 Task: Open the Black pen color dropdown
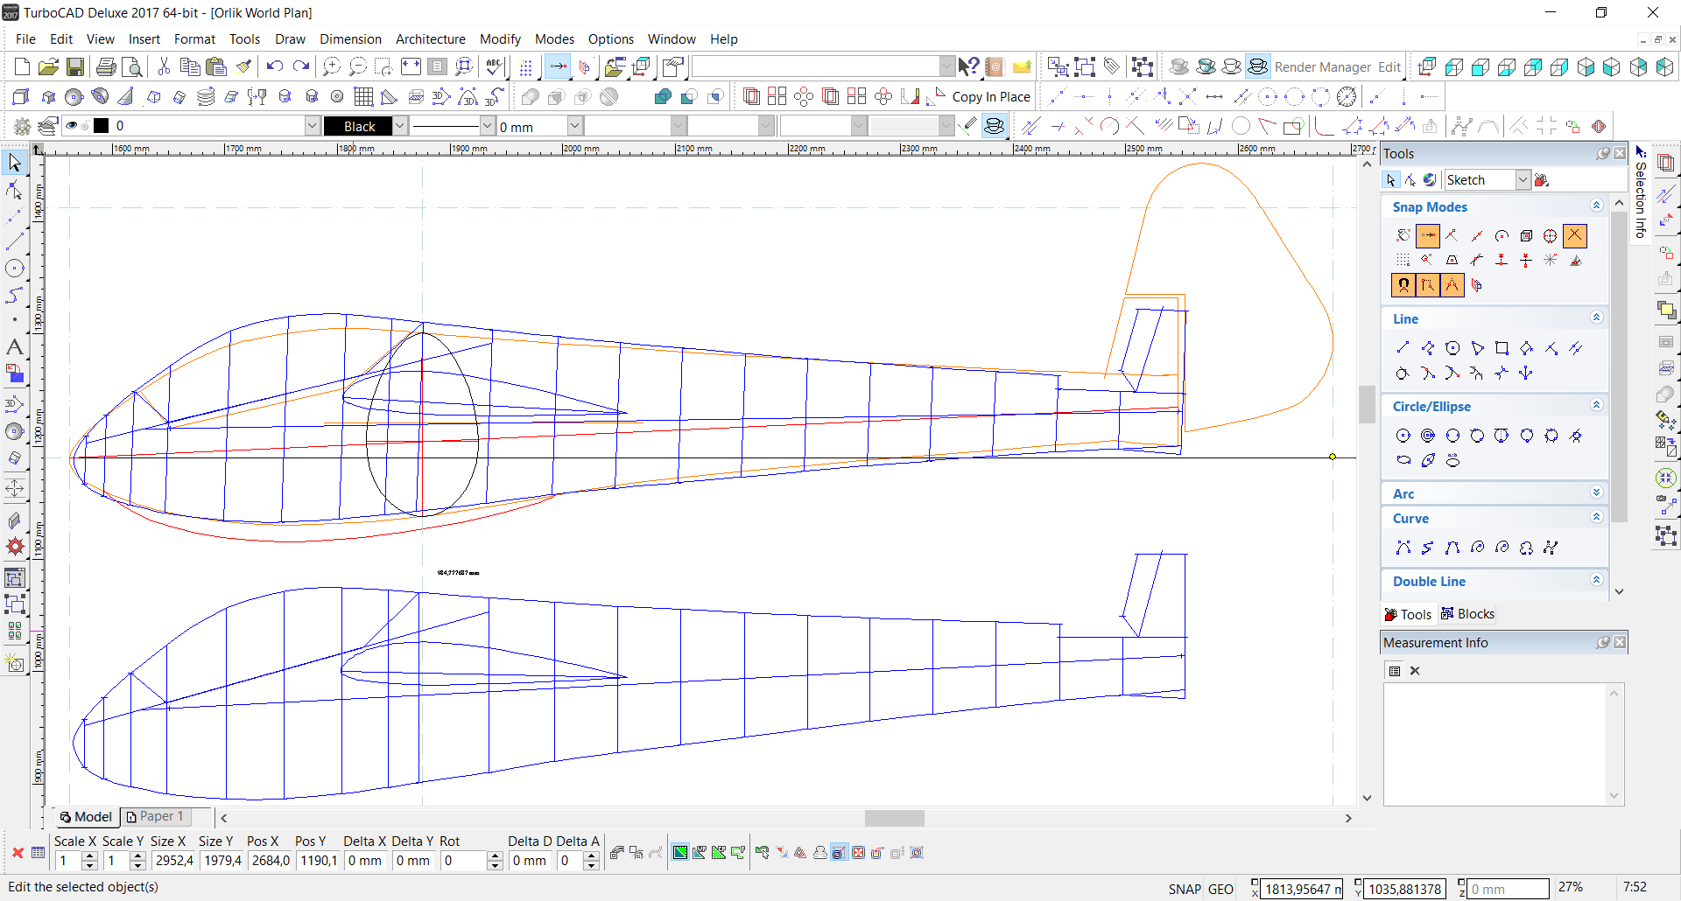click(399, 126)
